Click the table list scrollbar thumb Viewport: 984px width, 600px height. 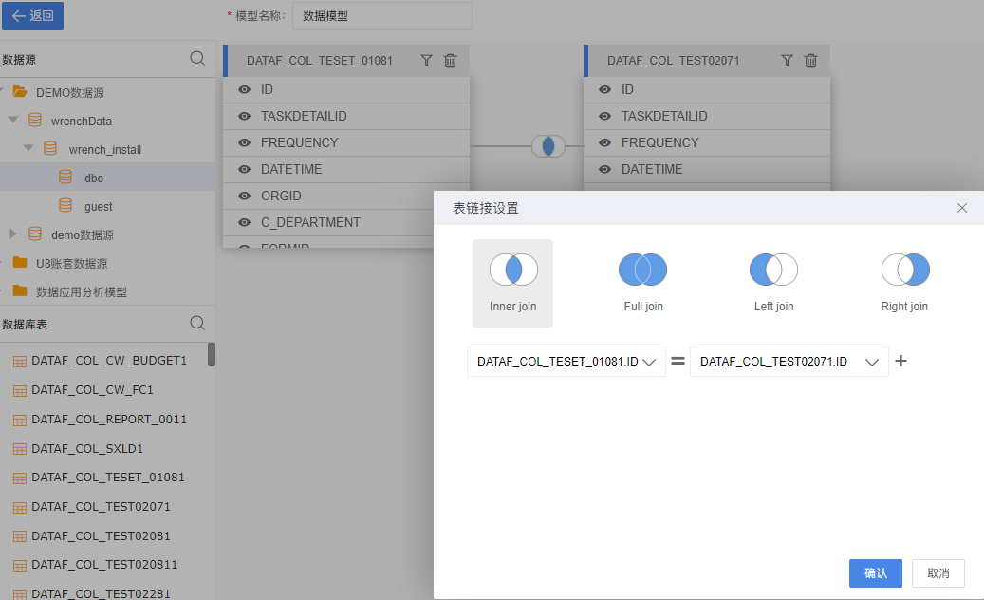212,354
